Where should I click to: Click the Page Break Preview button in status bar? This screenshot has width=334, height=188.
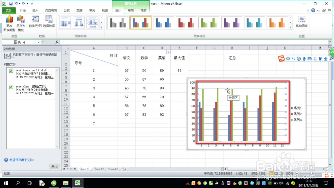tap(281, 174)
